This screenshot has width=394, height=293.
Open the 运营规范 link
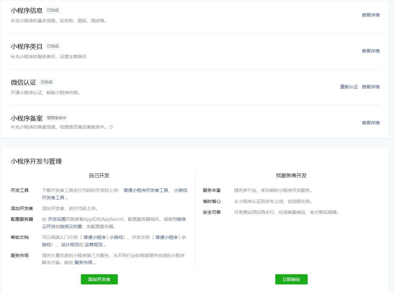tap(94, 245)
